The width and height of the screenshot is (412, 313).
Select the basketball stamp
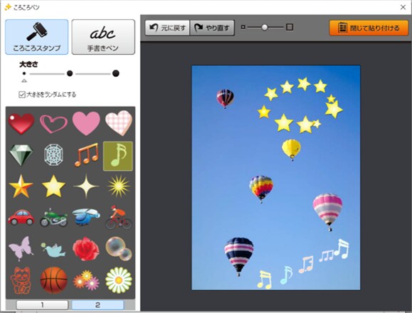(53, 280)
